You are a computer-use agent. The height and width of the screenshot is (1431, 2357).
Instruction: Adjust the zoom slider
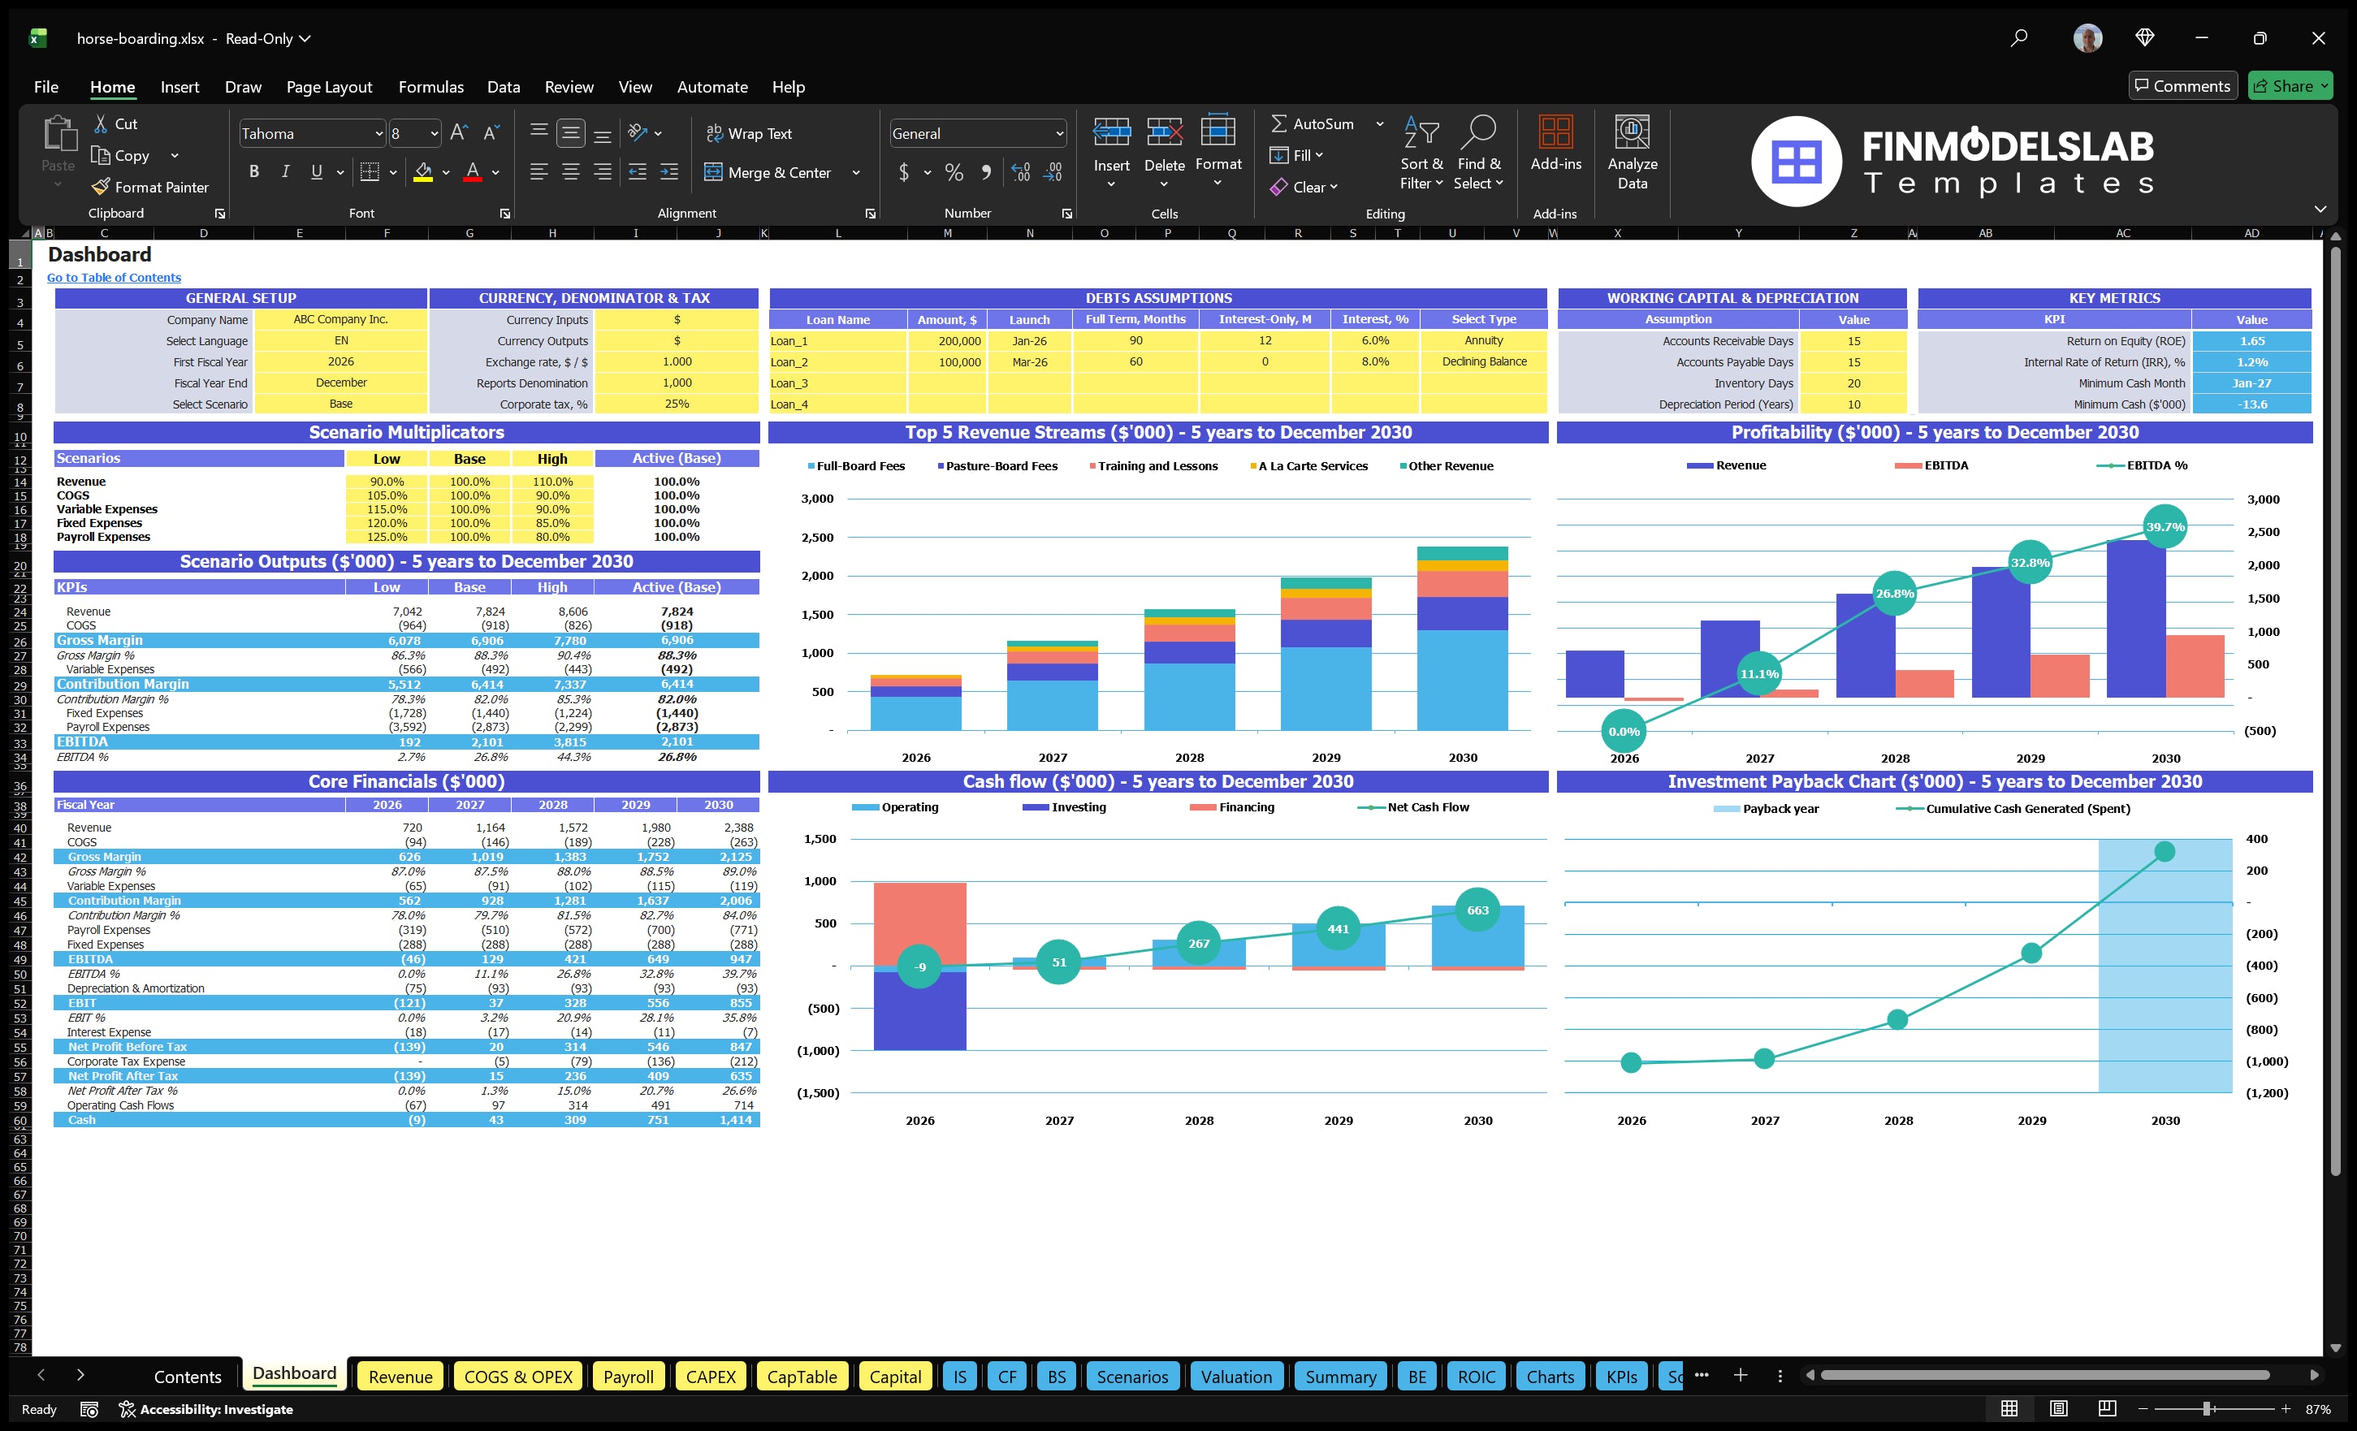point(2206,1409)
